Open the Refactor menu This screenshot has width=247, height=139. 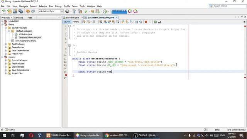coord(43,6)
